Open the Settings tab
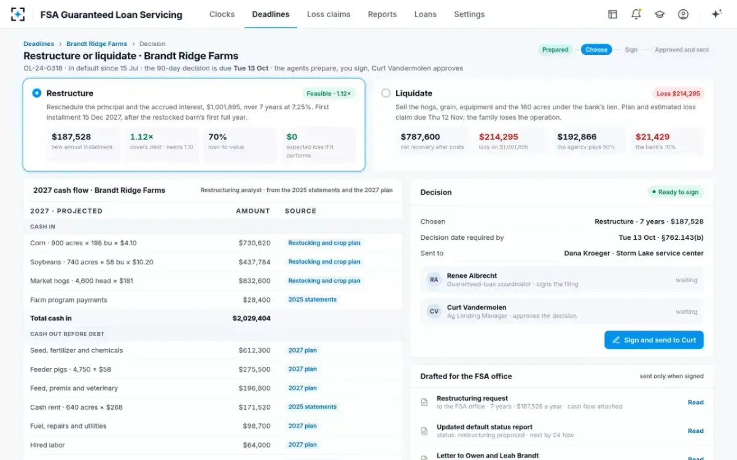The width and height of the screenshot is (737, 460). [x=469, y=14]
